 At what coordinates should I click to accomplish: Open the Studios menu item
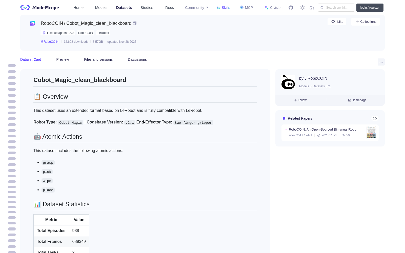click(x=147, y=8)
